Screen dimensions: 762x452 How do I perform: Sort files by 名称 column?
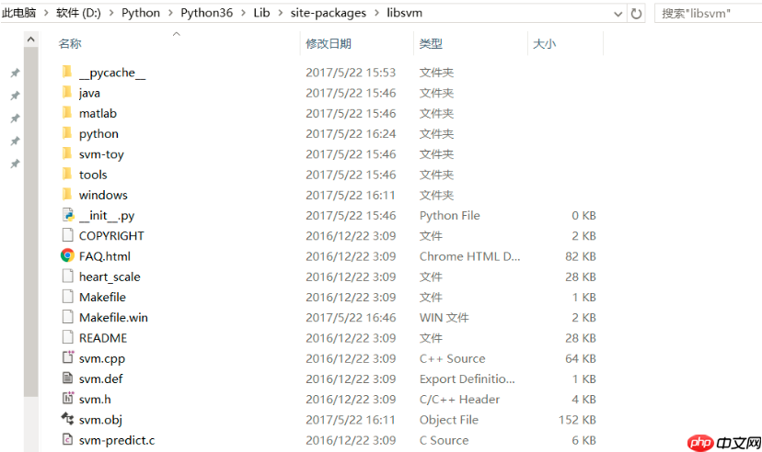tap(70, 44)
